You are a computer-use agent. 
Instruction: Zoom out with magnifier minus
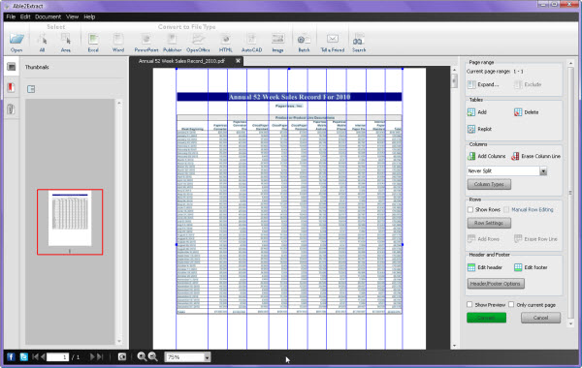153,357
